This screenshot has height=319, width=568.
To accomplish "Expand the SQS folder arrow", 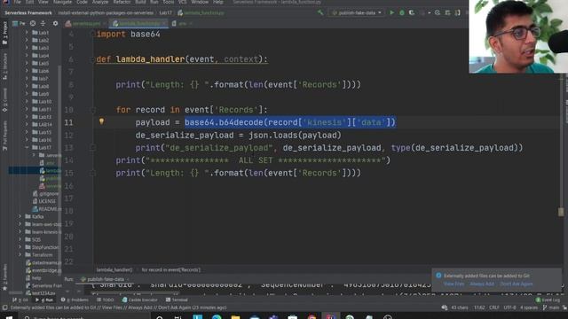I will tap(20, 239).
